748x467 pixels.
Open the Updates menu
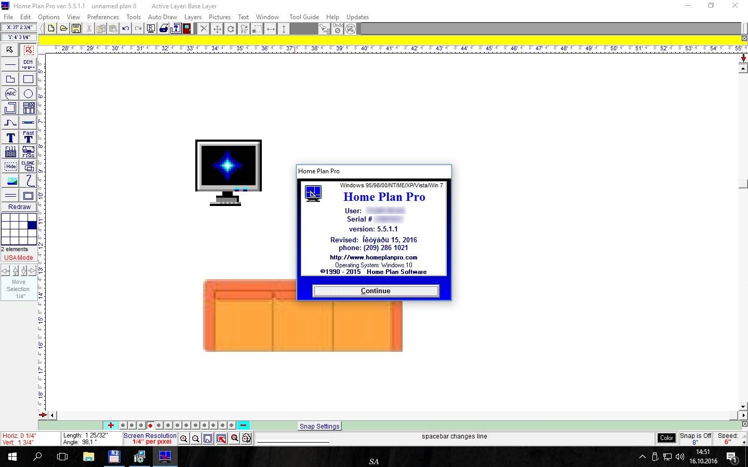[357, 17]
